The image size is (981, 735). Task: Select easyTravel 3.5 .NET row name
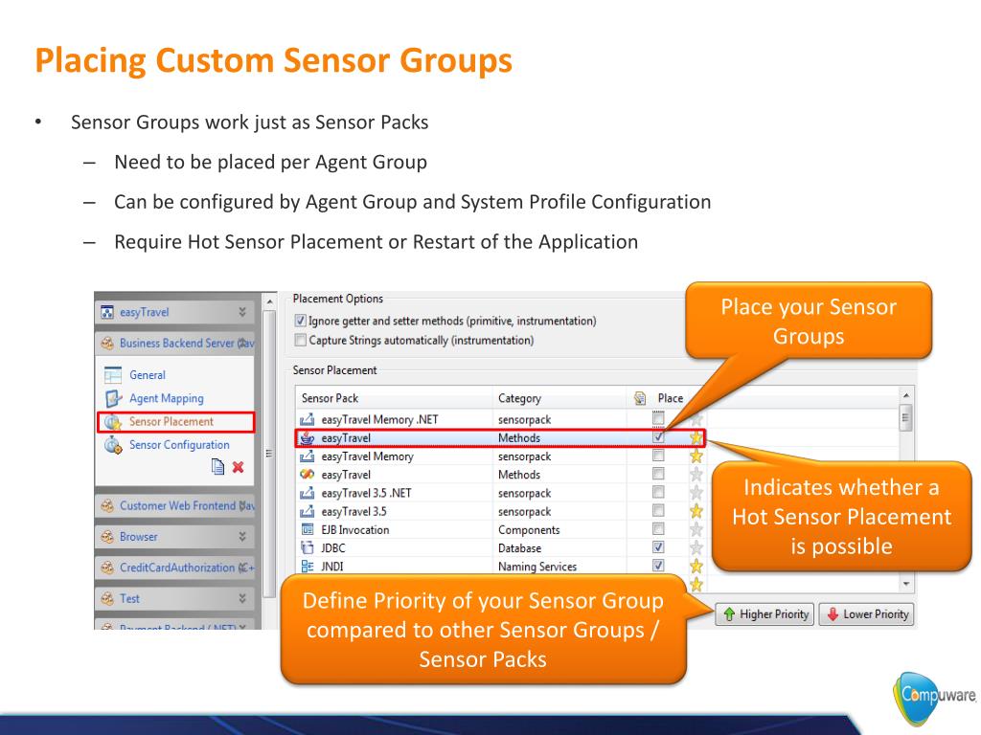tap(366, 493)
